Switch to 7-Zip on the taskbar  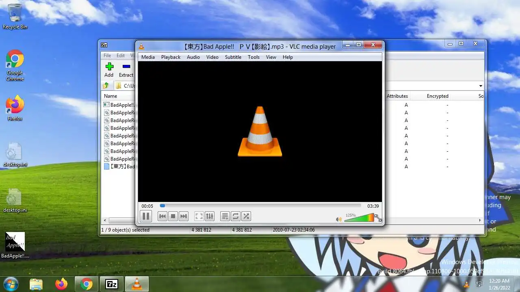click(x=112, y=284)
